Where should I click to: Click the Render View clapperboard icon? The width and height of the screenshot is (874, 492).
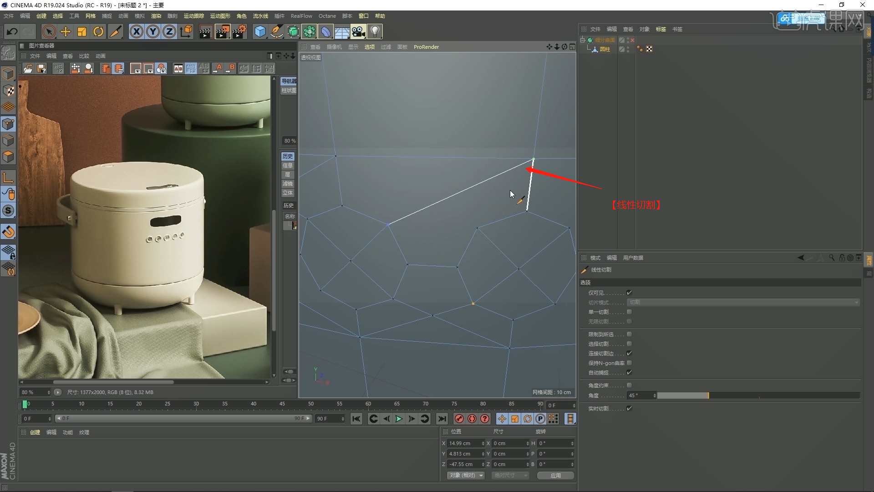[x=205, y=31]
